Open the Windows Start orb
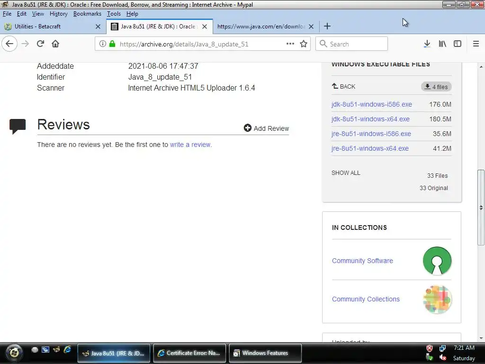This screenshot has width=485, height=364. (14, 353)
